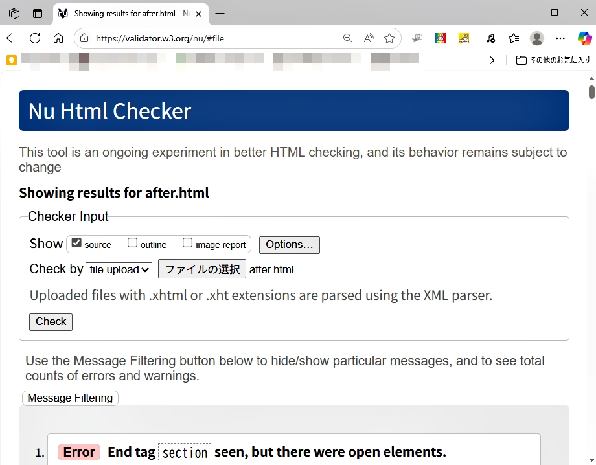This screenshot has width=596, height=465.
Task: Open the gray extension icon beside the address bar
Action: [x=417, y=38]
